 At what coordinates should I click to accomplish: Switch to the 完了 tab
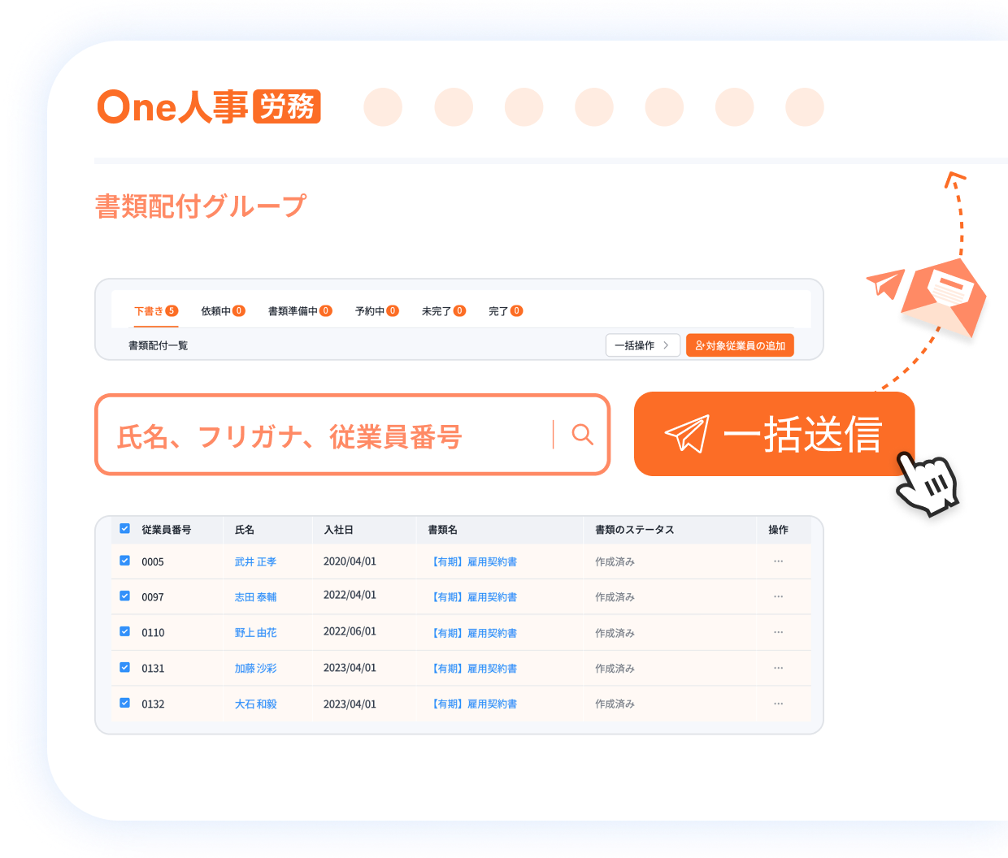(x=506, y=311)
